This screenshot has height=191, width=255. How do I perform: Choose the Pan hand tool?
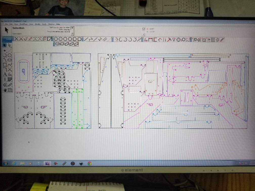tap(5, 90)
